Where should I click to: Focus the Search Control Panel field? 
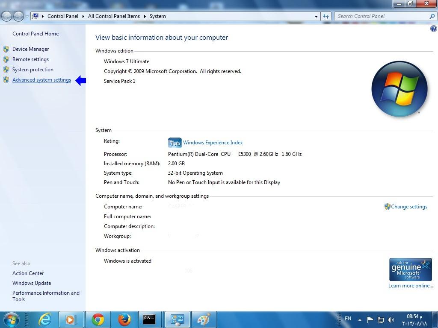click(x=382, y=16)
